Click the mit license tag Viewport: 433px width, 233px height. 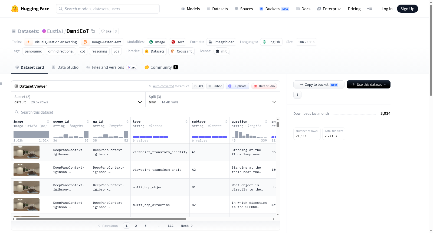pyautogui.click(x=221, y=51)
